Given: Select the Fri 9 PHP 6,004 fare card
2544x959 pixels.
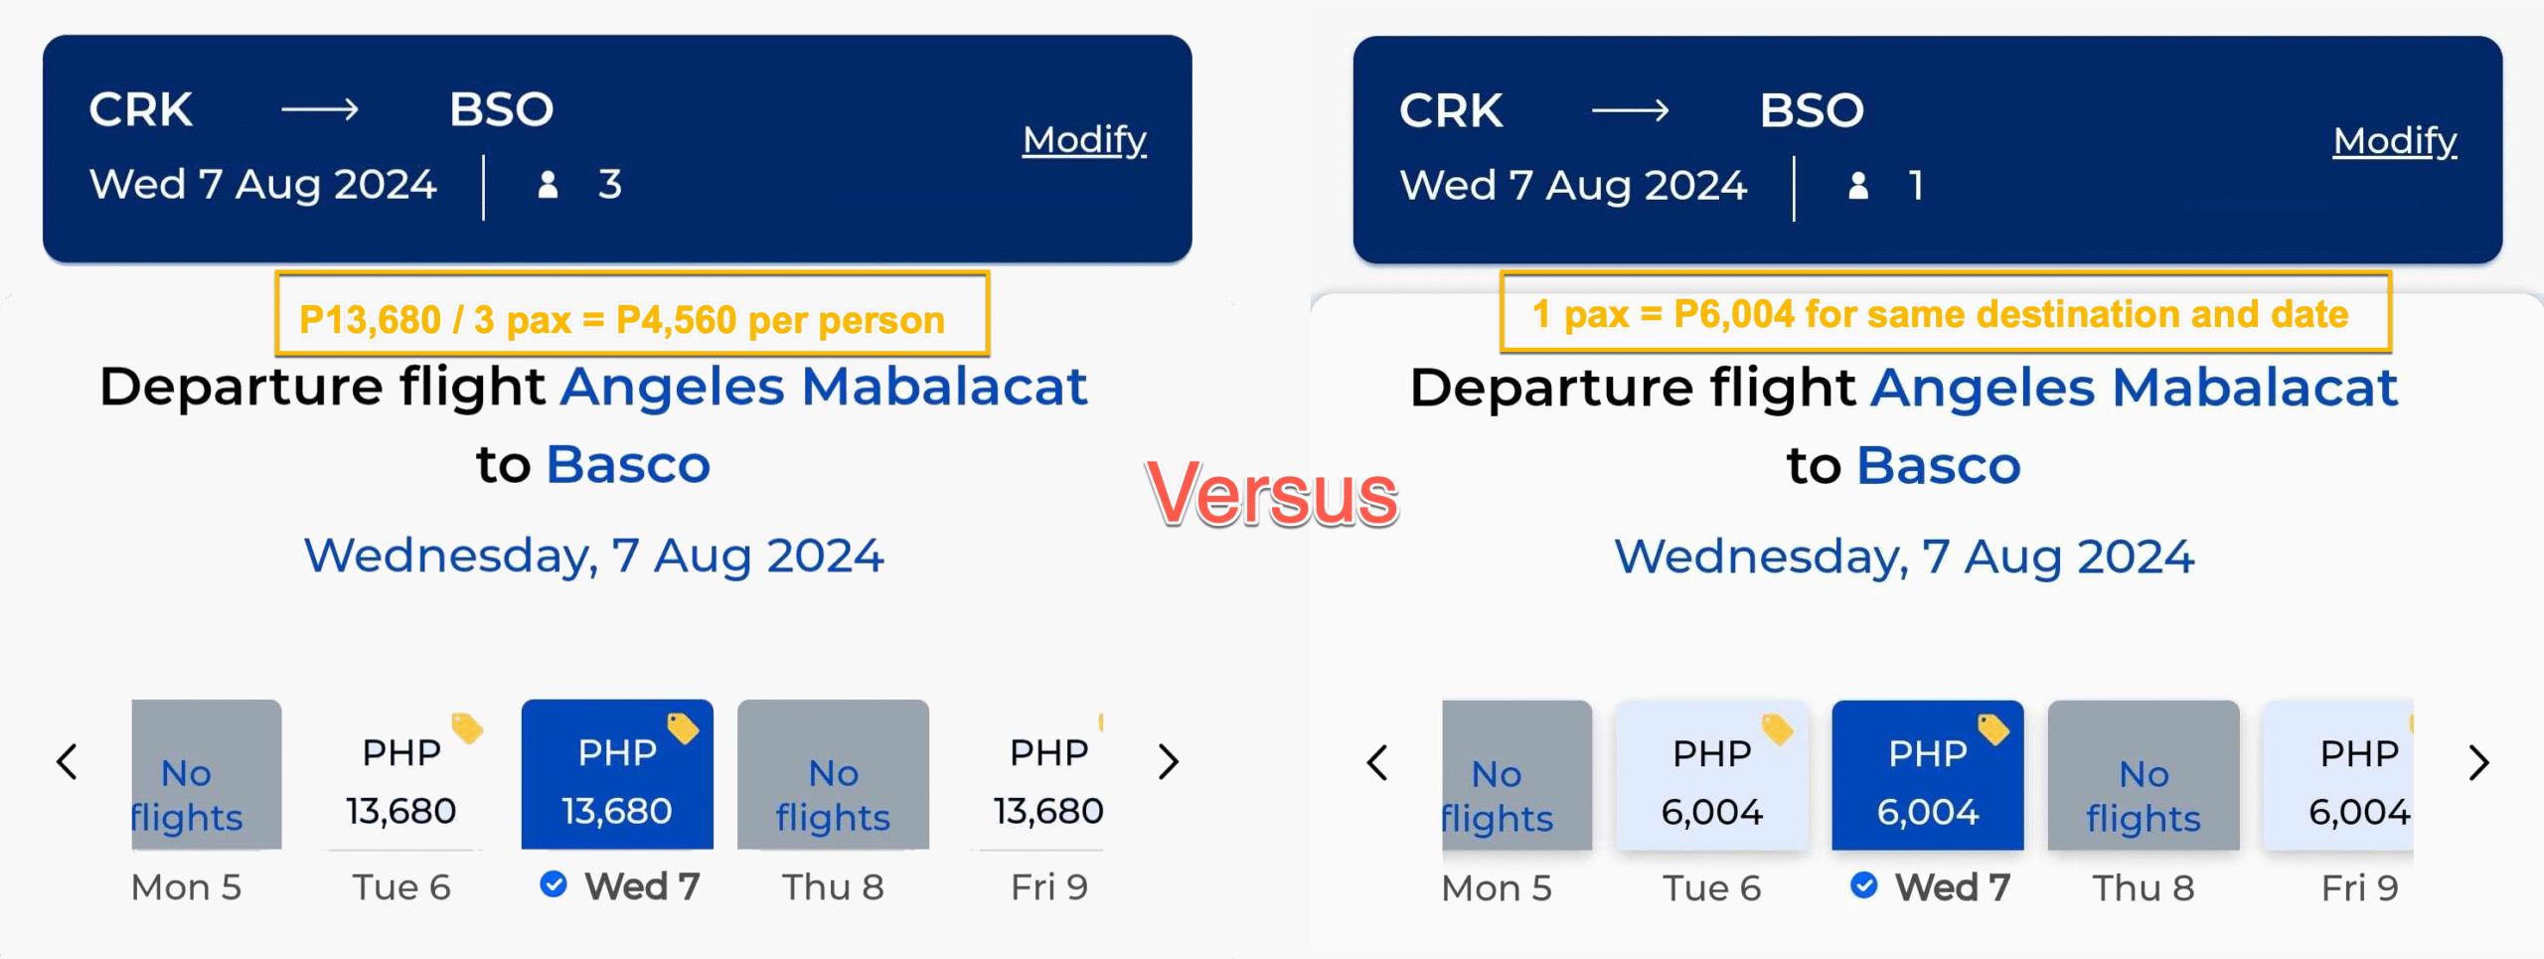Looking at the screenshot, I should pyautogui.click(x=2355, y=782).
